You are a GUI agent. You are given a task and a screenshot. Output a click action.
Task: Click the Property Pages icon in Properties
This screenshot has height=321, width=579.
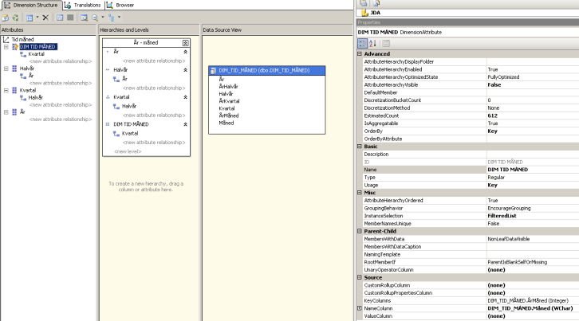(x=386, y=44)
